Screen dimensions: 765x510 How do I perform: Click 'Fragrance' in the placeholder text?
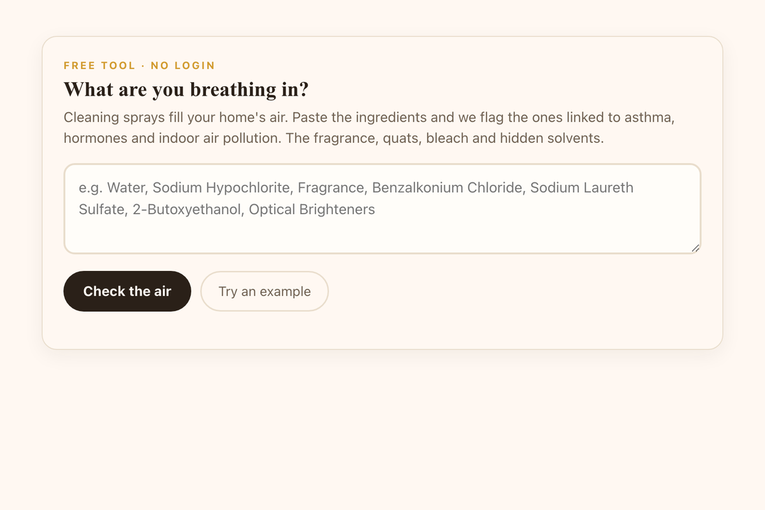coord(331,187)
